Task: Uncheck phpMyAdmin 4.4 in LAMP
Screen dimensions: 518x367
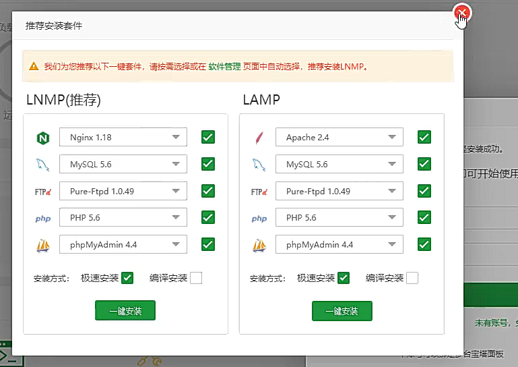Action: click(x=424, y=244)
